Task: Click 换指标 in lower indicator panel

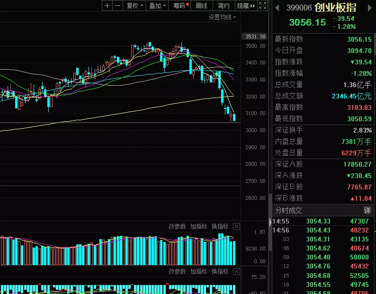Action: [x=220, y=271]
